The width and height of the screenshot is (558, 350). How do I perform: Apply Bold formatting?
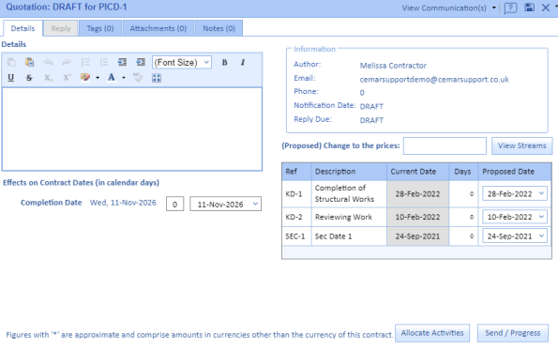coord(224,62)
